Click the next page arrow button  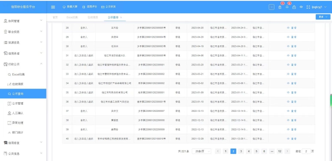click(287, 151)
